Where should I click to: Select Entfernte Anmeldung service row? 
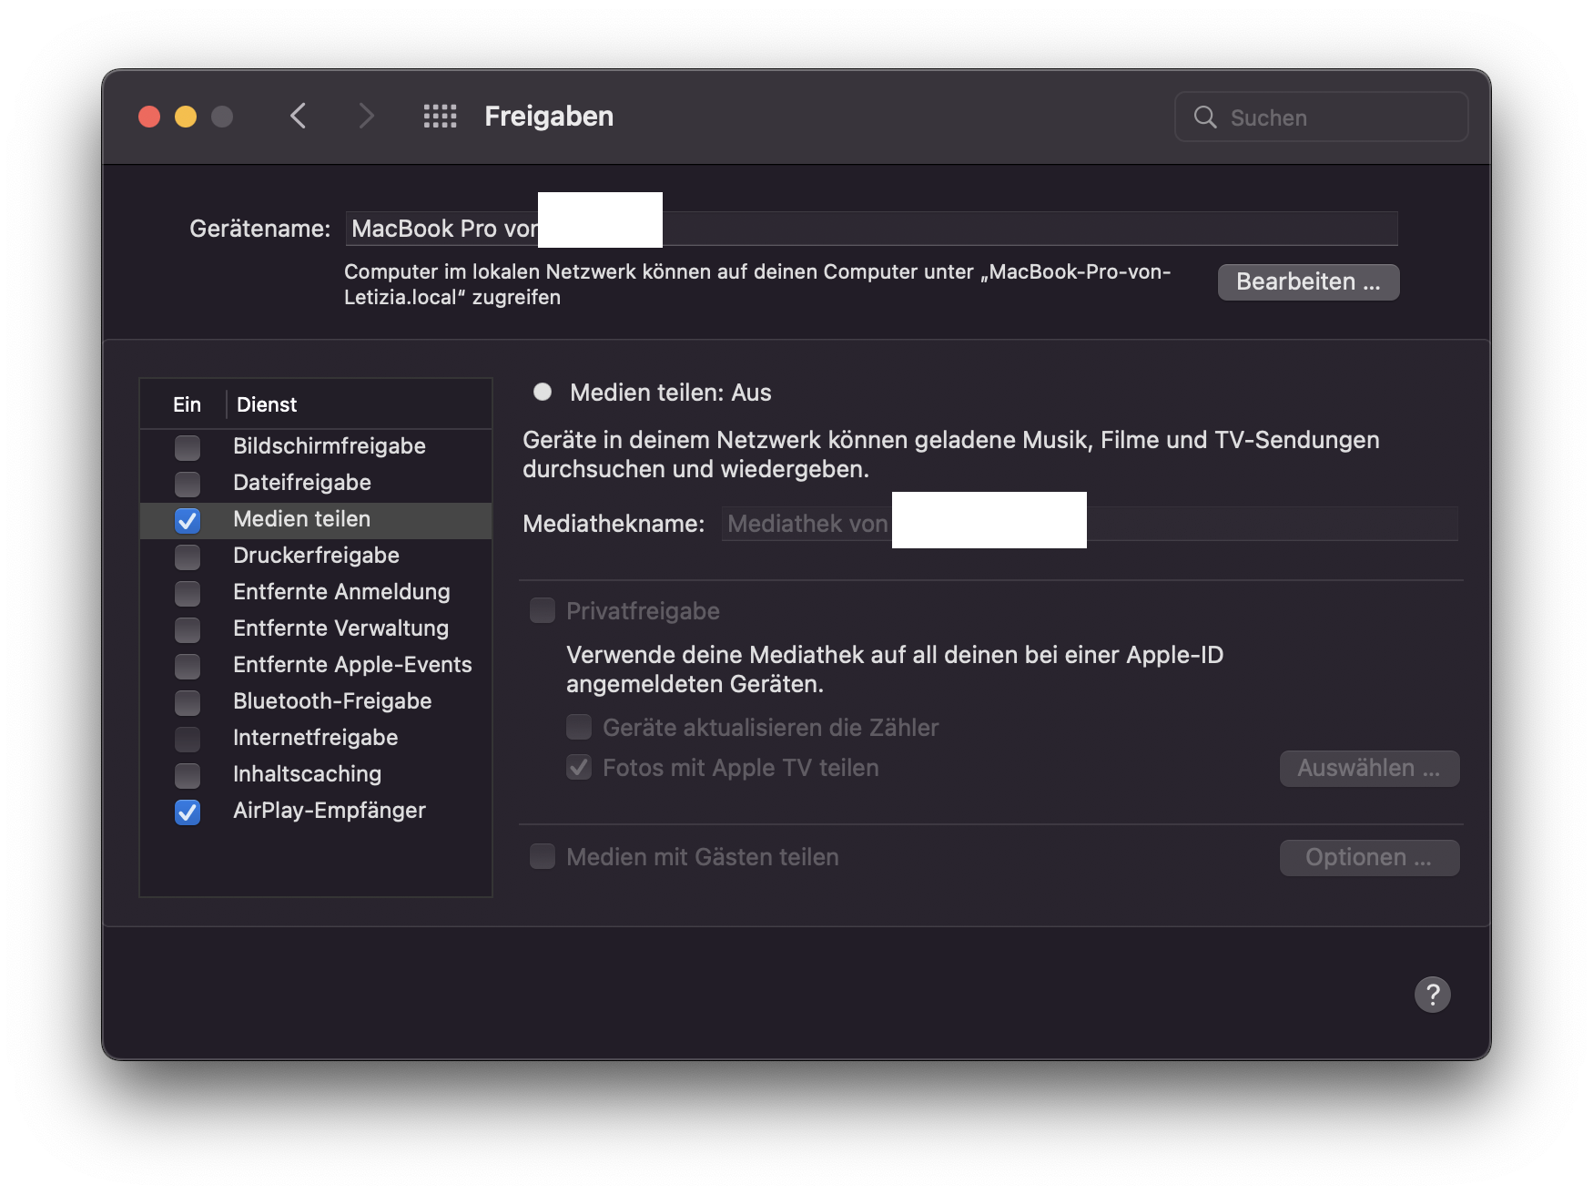341,592
